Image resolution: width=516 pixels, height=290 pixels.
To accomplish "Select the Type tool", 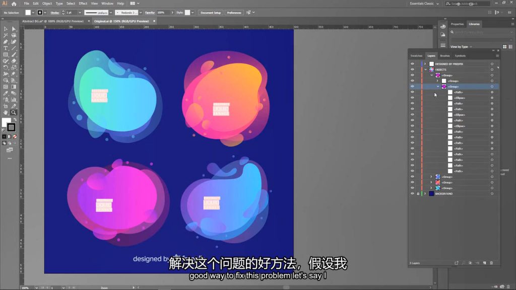I will pyautogui.click(x=6, y=48).
